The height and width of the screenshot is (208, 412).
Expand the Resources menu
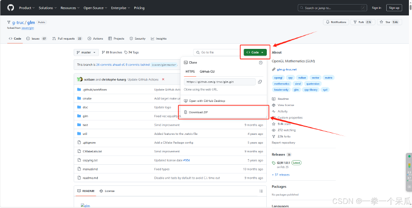(x=70, y=8)
